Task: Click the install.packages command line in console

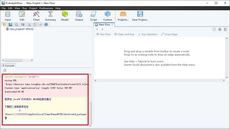Action: (22, 77)
